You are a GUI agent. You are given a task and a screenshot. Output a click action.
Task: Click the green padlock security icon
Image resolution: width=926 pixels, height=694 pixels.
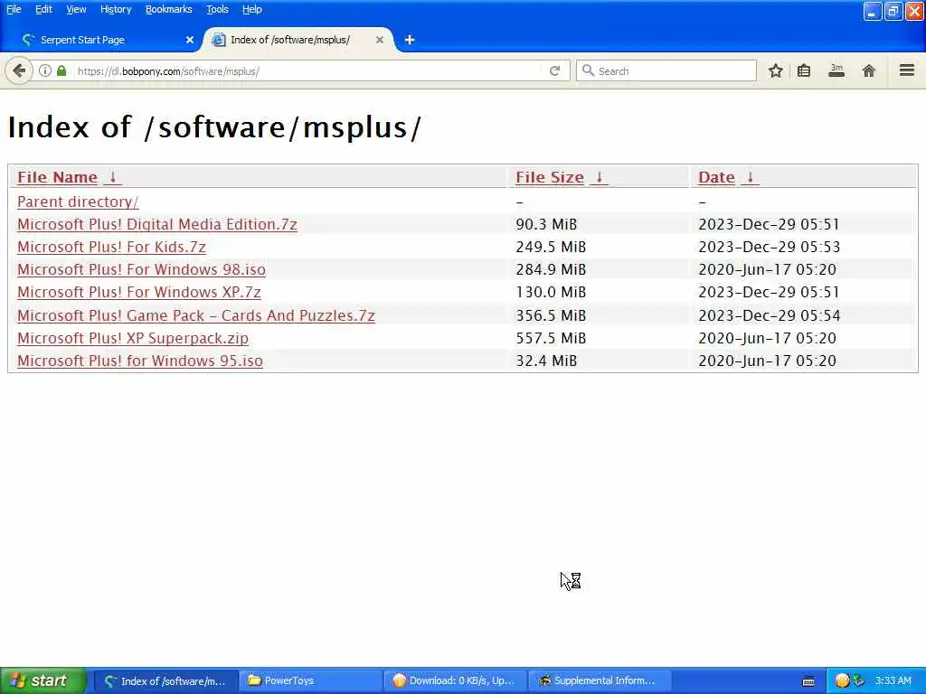pos(61,70)
